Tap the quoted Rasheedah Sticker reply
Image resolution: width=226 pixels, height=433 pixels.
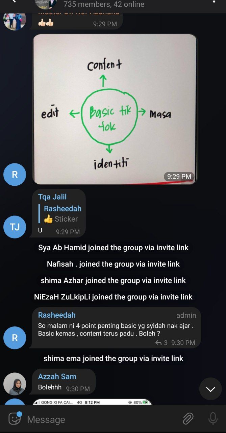click(x=60, y=214)
